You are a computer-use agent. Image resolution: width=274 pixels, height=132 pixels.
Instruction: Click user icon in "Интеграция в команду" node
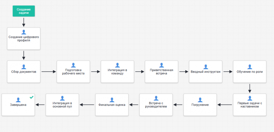pos(118,65)
